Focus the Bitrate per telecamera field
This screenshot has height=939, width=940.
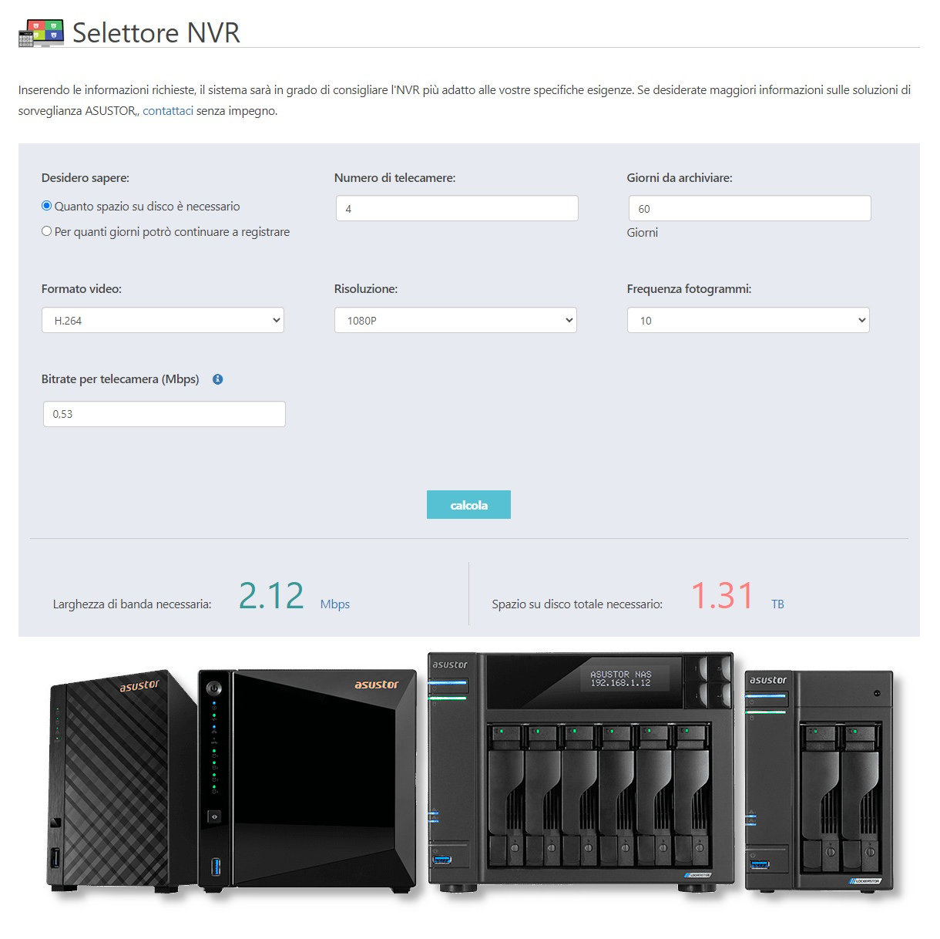pos(164,414)
